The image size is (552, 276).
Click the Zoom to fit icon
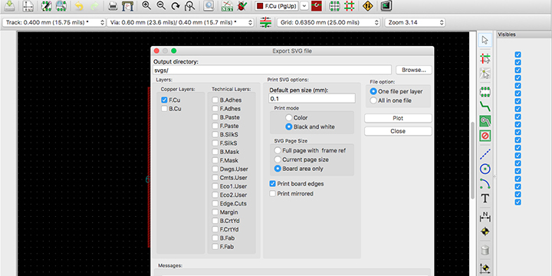[190, 5]
